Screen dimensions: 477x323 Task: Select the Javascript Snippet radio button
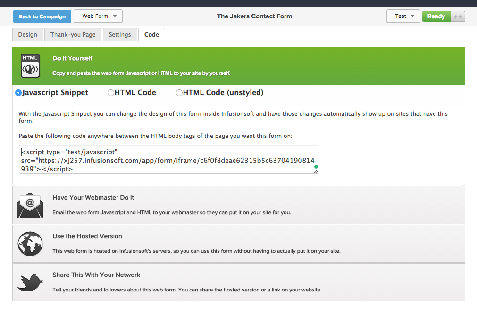[x=18, y=93]
